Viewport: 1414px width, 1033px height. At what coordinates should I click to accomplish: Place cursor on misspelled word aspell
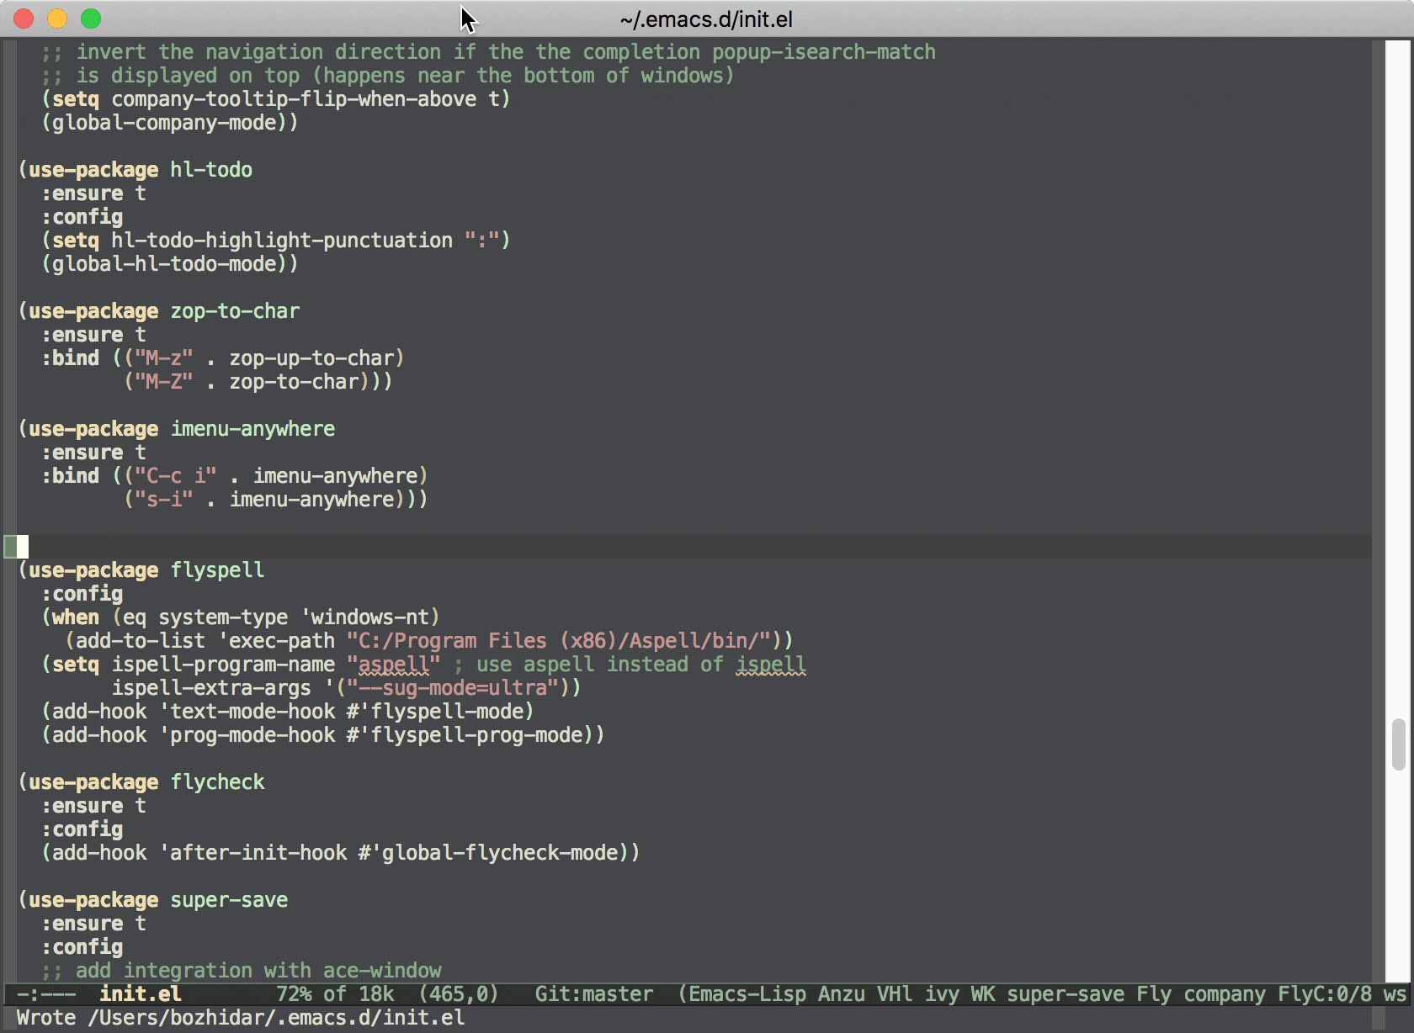coord(393,665)
